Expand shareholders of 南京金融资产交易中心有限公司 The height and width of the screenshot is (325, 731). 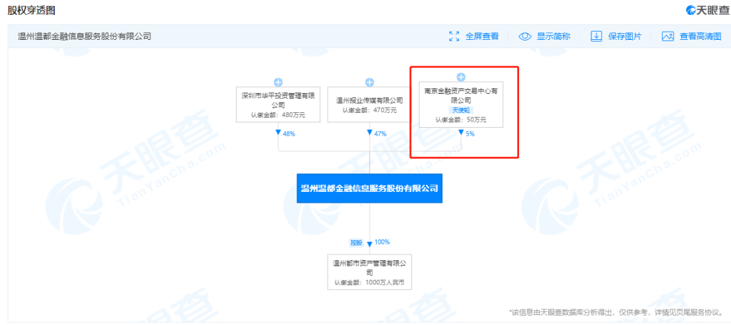pos(461,77)
